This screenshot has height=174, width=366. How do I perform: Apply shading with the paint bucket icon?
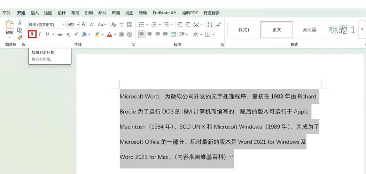click(196, 34)
